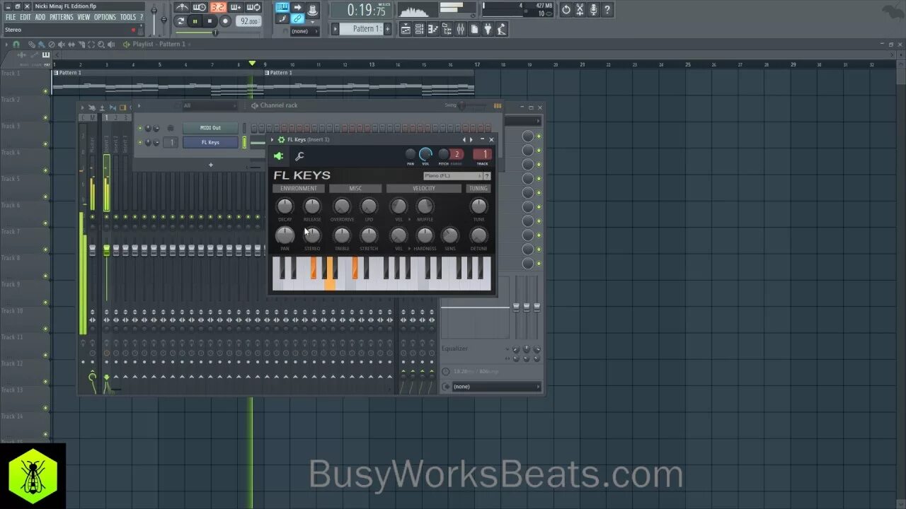Click the FL Keys channel VOL knob
The height and width of the screenshot is (509, 906).
pos(425,154)
